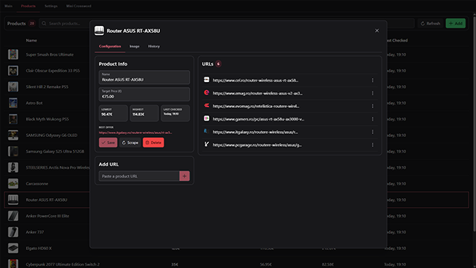Image resolution: width=476 pixels, height=268 pixels.
Task: Click the router icon beside dialog title
Action: click(x=99, y=31)
